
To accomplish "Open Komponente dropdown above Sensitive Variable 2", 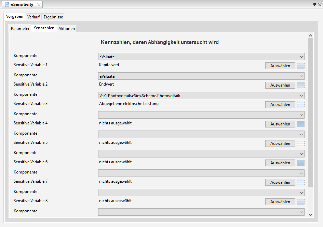I will [201, 76].
